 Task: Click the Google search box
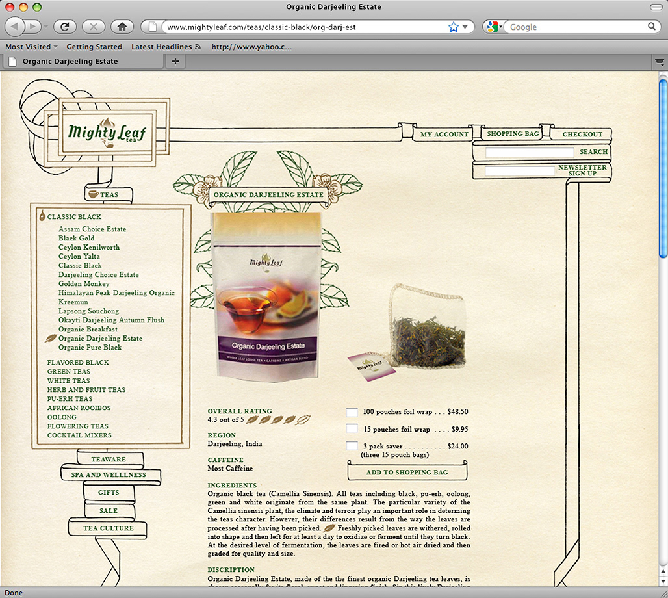tap(577, 27)
